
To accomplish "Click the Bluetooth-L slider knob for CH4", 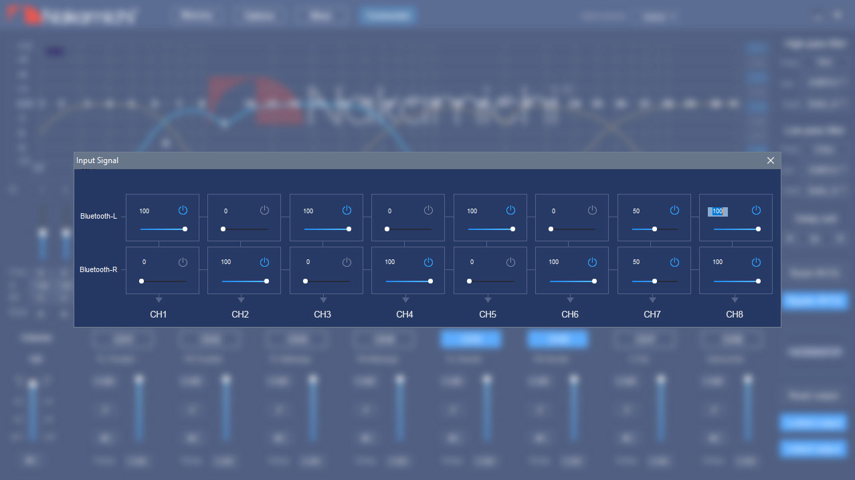I will click(387, 229).
